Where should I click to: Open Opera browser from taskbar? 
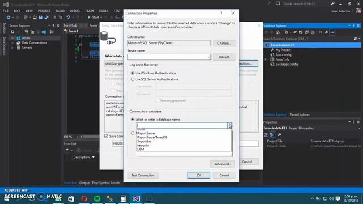pos(85,198)
